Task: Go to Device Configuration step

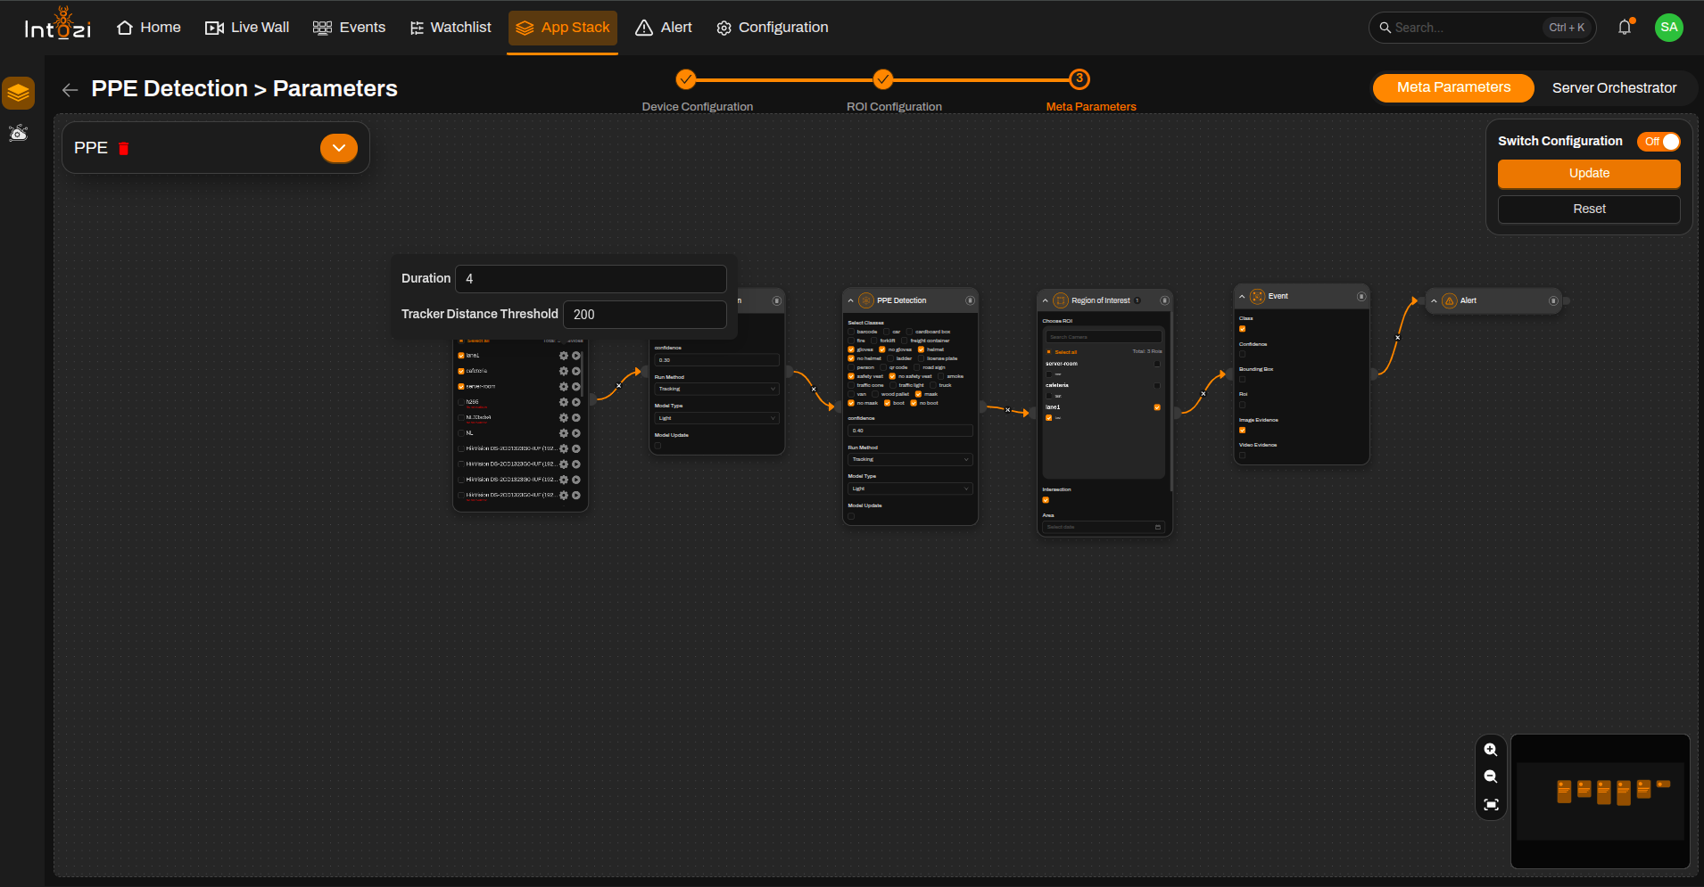Action: point(686,79)
